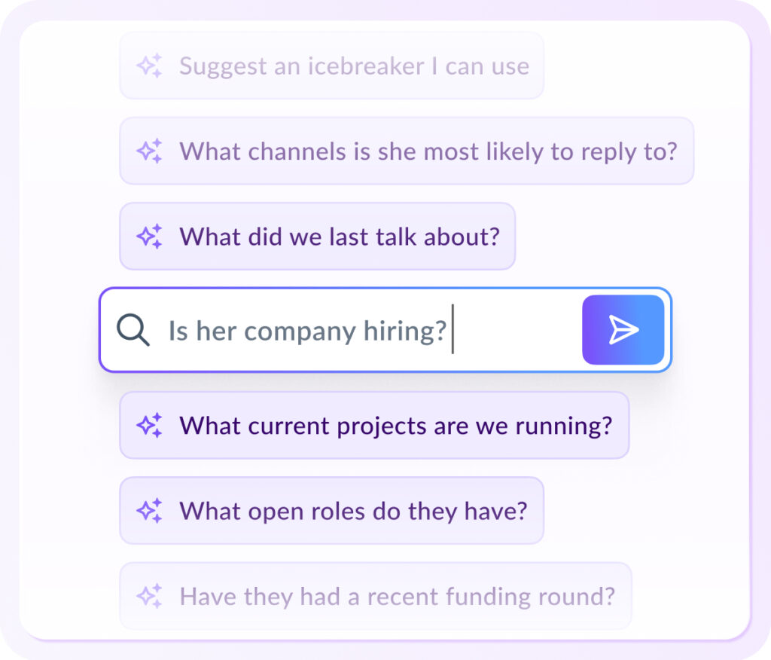Image resolution: width=771 pixels, height=660 pixels.
Task: Click sparkle icon beside 'Suggest an icebreaker'
Action: pyautogui.click(x=150, y=66)
